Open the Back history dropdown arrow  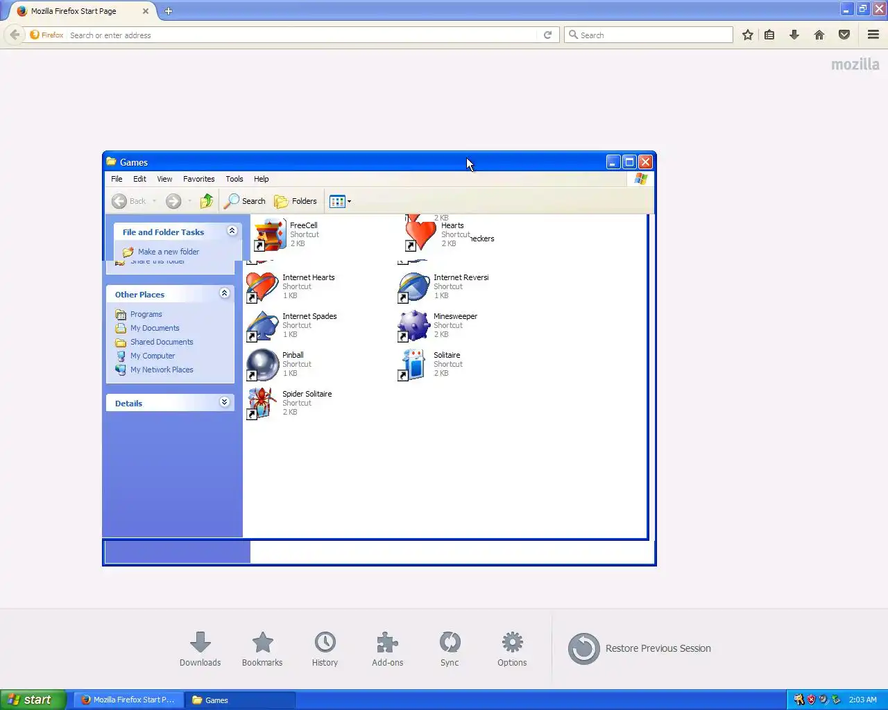coord(154,201)
